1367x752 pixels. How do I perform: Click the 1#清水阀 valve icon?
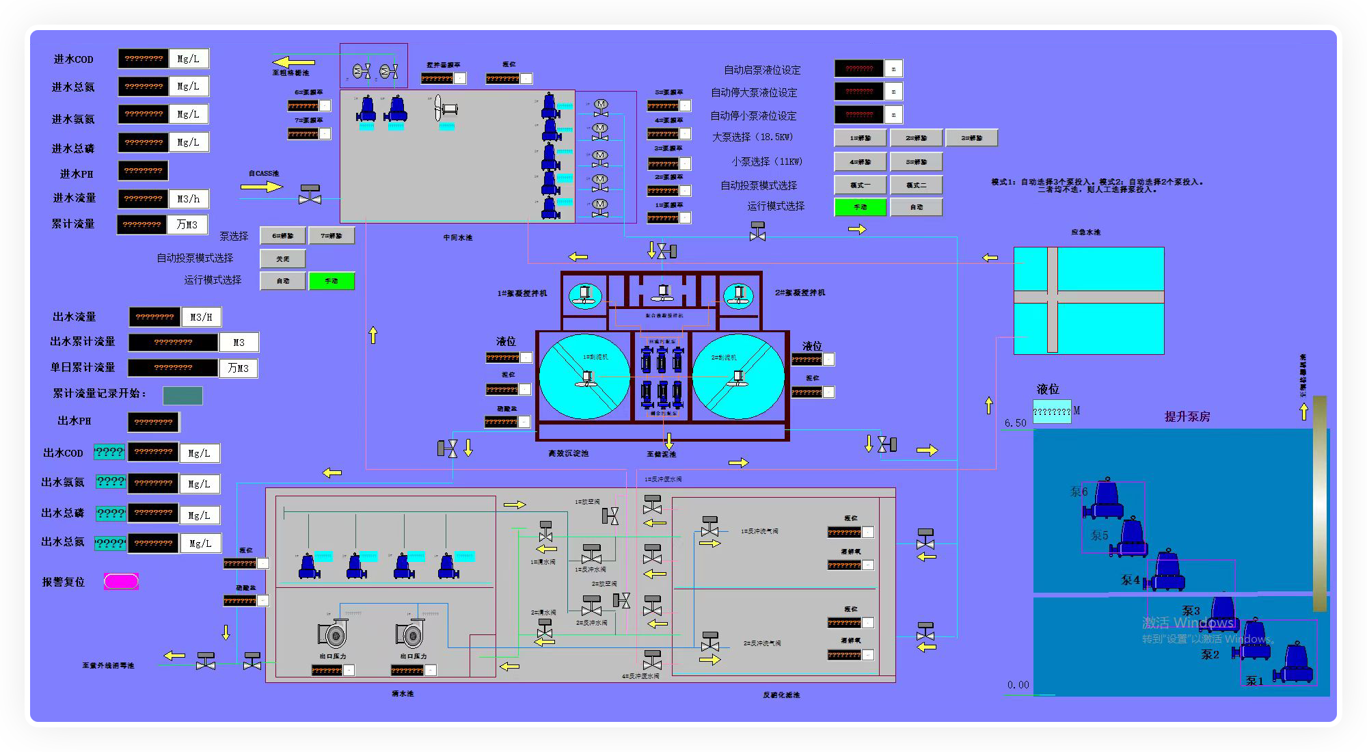point(545,532)
